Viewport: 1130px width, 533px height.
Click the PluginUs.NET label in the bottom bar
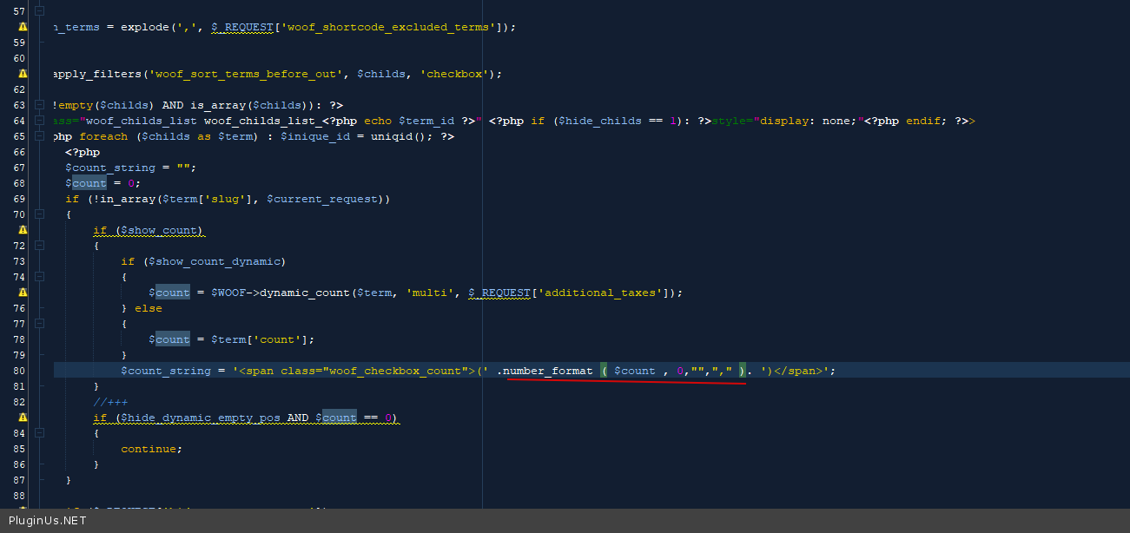coord(48,521)
